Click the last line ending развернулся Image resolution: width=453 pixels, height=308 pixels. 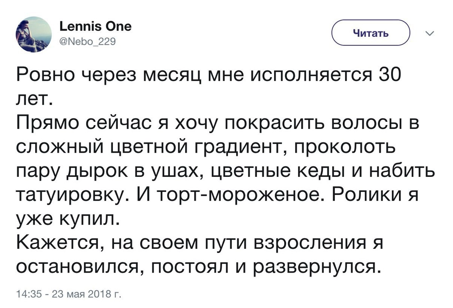pos(196,266)
